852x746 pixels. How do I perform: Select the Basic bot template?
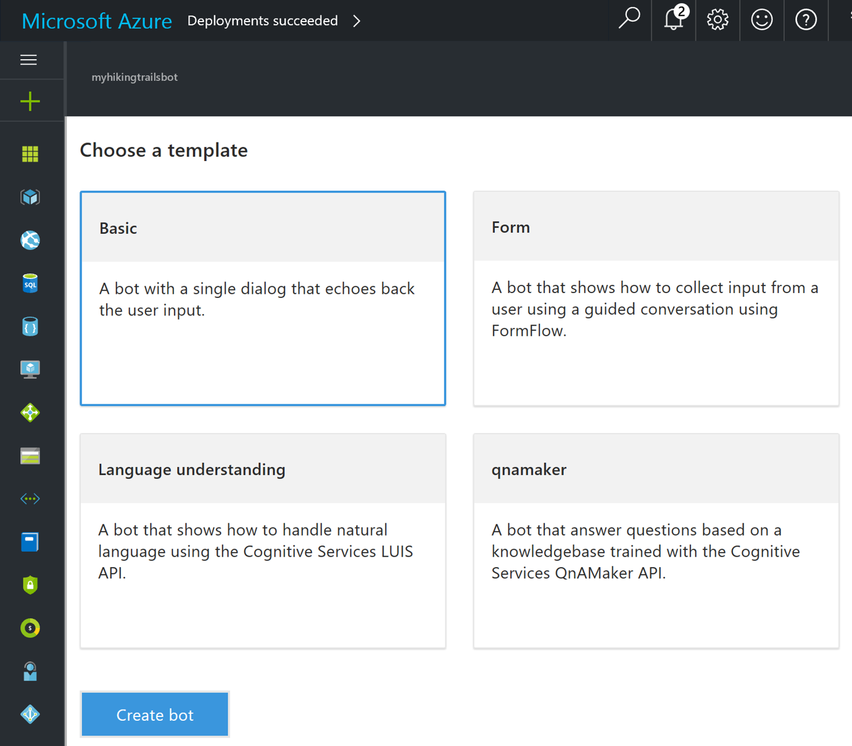click(263, 298)
